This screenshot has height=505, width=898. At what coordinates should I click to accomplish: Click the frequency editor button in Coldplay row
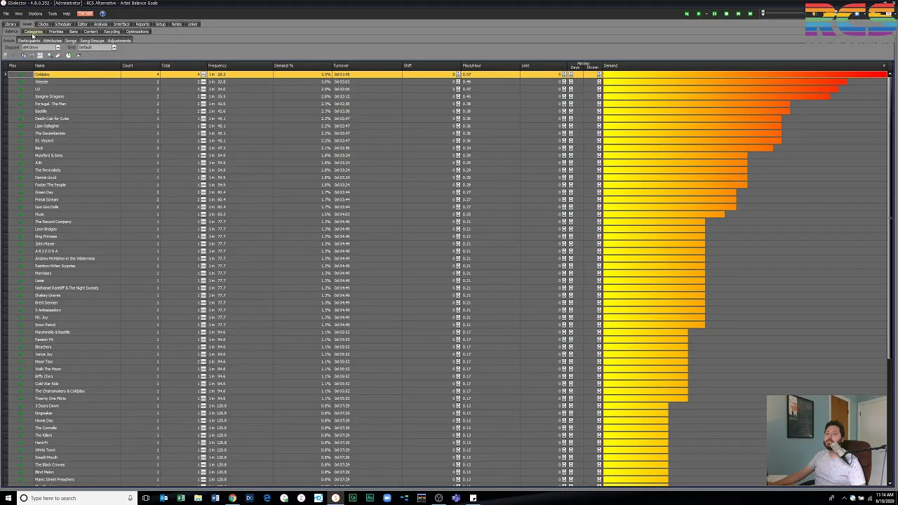click(203, 74)
